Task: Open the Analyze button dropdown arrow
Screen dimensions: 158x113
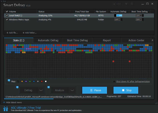Action: [x=72, y=90]
